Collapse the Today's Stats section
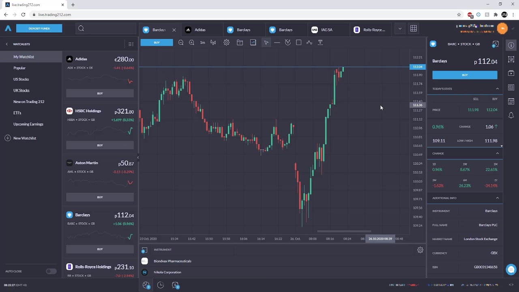Viewport: 519px width, 292px height. (x=498, y=89)
